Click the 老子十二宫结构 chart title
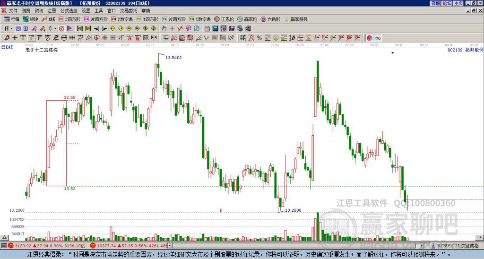Screen dimensions: 484x259 point(42,50)
